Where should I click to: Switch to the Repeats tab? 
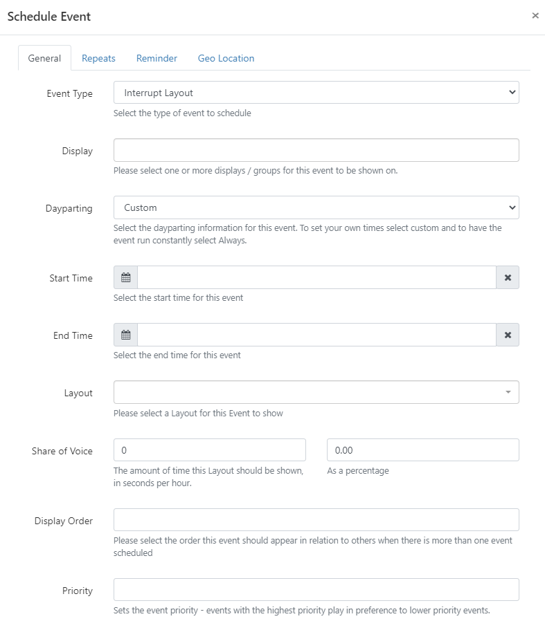click(98, 58)
